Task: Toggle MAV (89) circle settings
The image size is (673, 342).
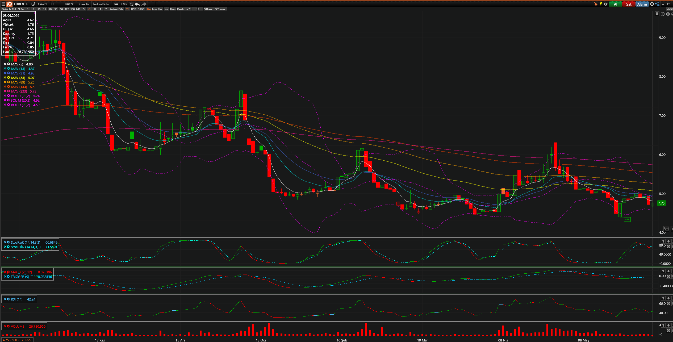Action: pos(9,82)
